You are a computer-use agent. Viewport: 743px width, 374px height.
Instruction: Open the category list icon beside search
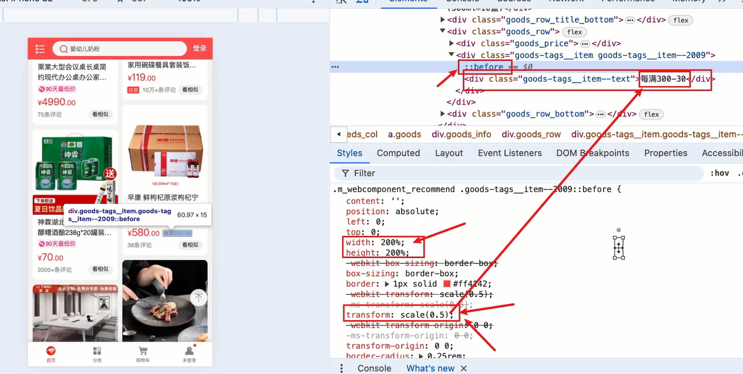(x=40, y=49)
